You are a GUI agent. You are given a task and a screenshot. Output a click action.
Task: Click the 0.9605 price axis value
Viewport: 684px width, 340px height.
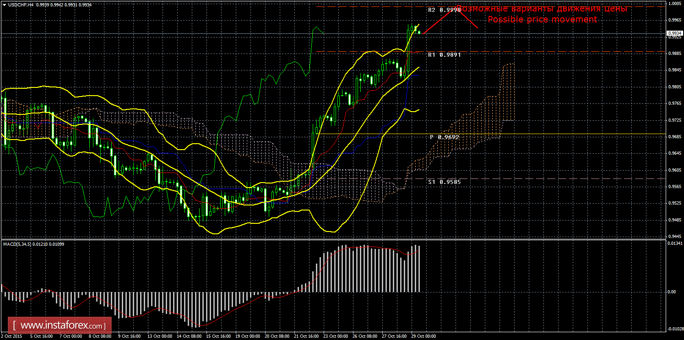click(674, 170)
